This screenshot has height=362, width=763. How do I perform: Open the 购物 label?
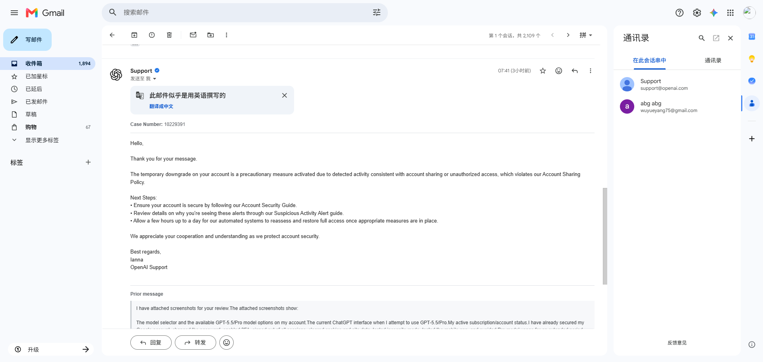(x=48, y=127)
